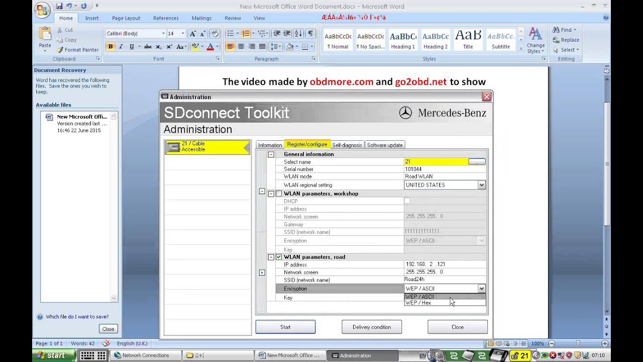Close the Document Recovery pane
The height and width of the screenshot is (362, 643).
click(x=108, y=329)
